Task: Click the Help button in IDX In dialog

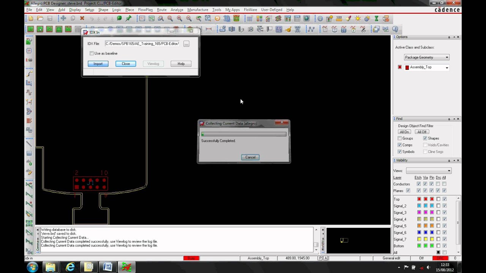Action: point(181,64)
